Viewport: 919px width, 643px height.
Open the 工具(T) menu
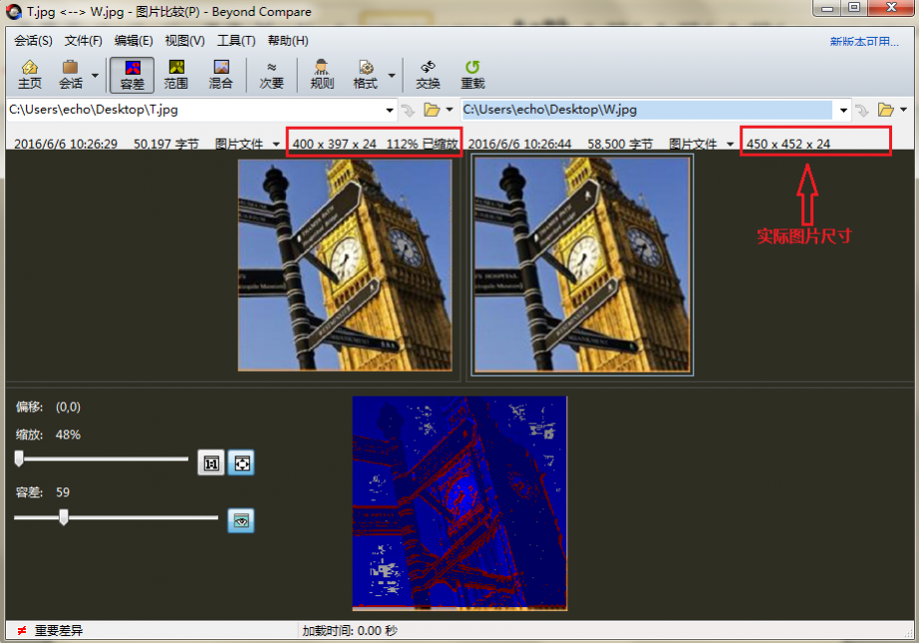[236, 41]
